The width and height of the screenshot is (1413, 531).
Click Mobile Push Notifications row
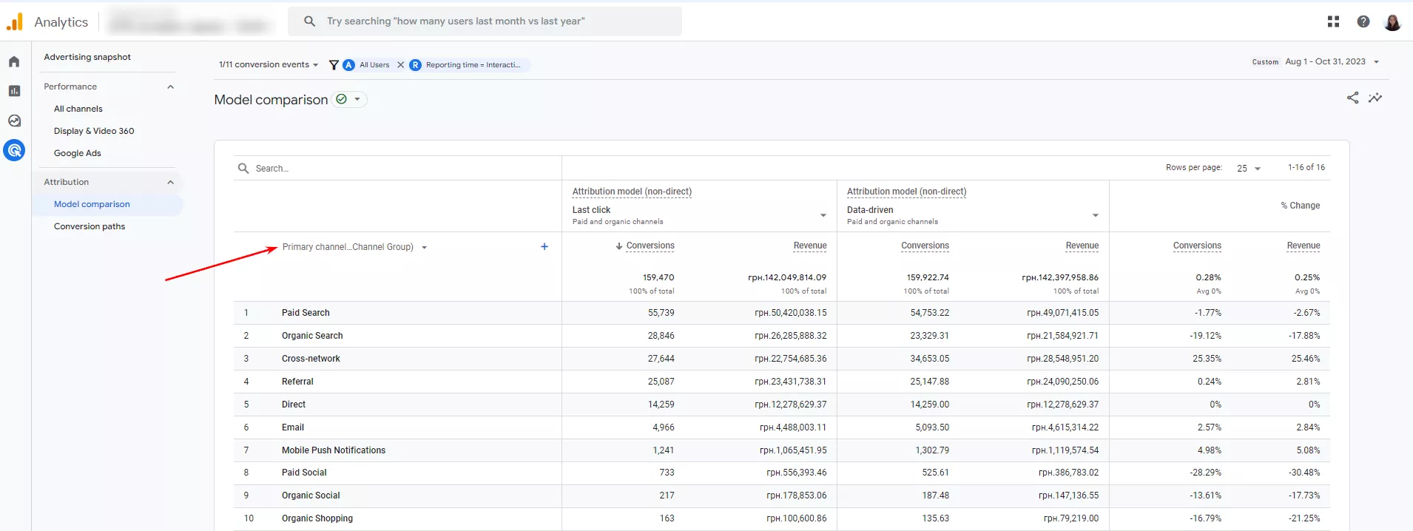pos(781,450)
